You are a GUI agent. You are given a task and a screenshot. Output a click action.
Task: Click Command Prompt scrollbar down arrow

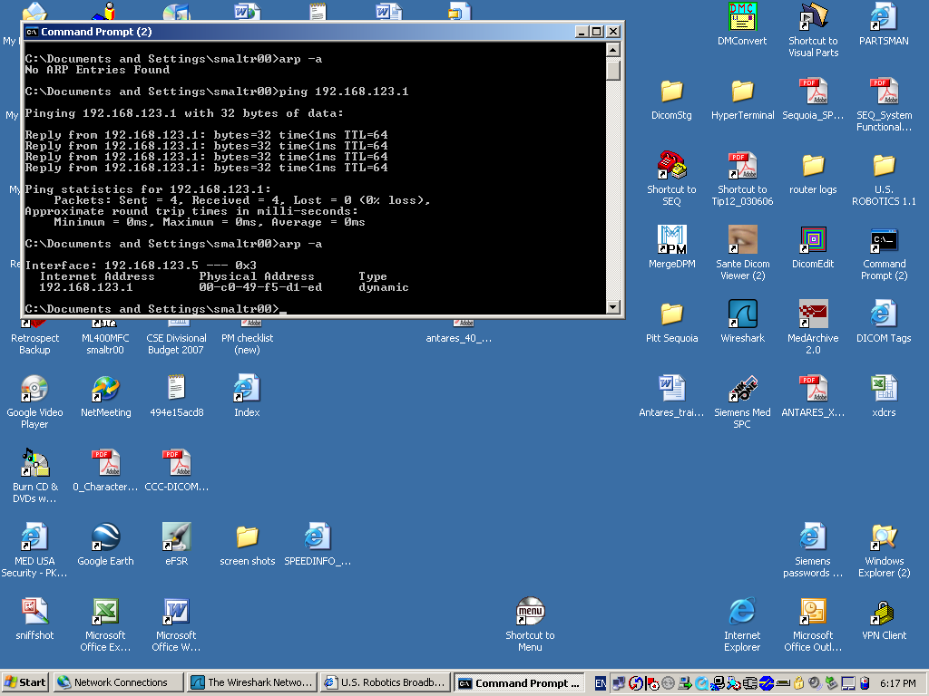[x=613, y=307]
